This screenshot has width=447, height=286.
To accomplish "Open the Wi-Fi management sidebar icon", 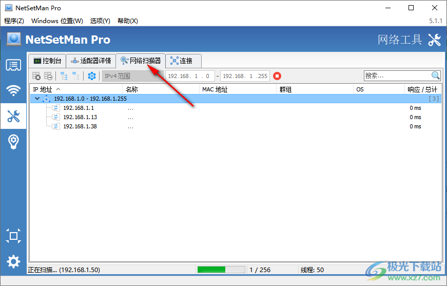I will (x=13, y=90).
